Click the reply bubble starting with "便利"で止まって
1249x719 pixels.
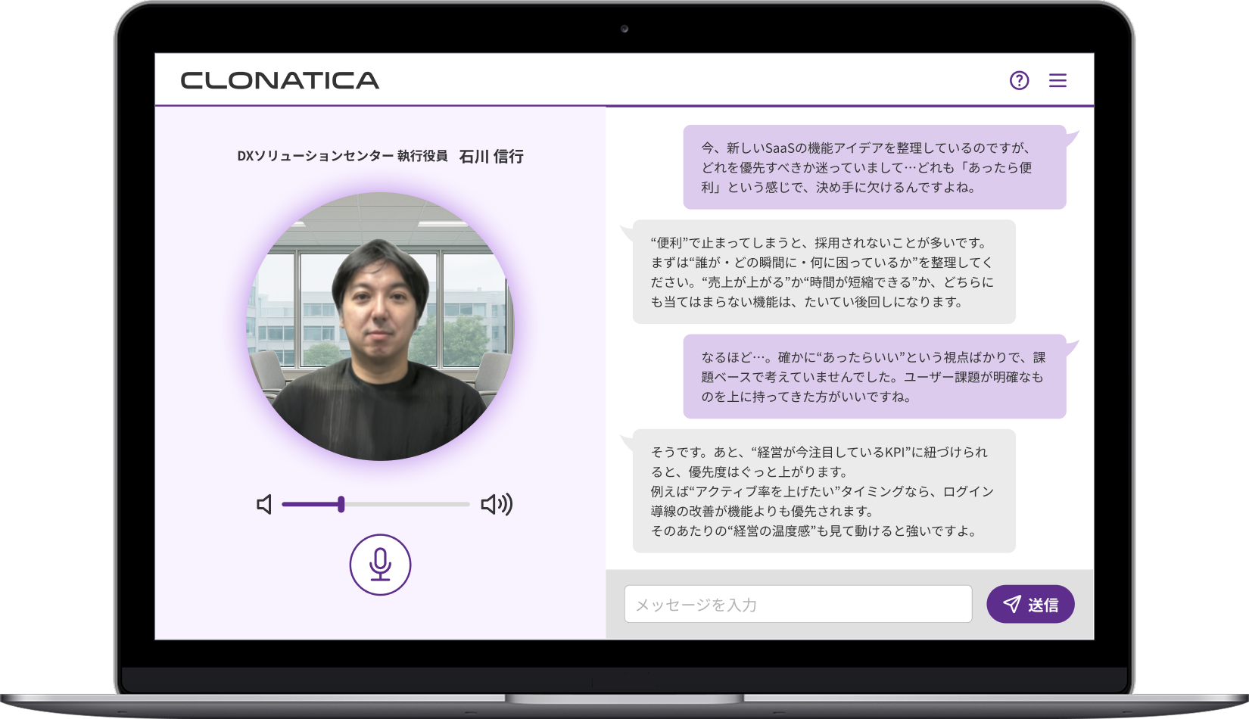[824, 272]
